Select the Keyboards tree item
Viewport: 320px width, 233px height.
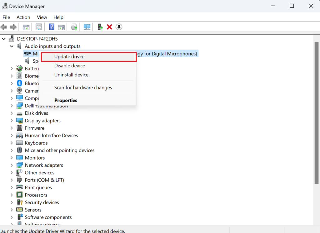pos(36,143)
